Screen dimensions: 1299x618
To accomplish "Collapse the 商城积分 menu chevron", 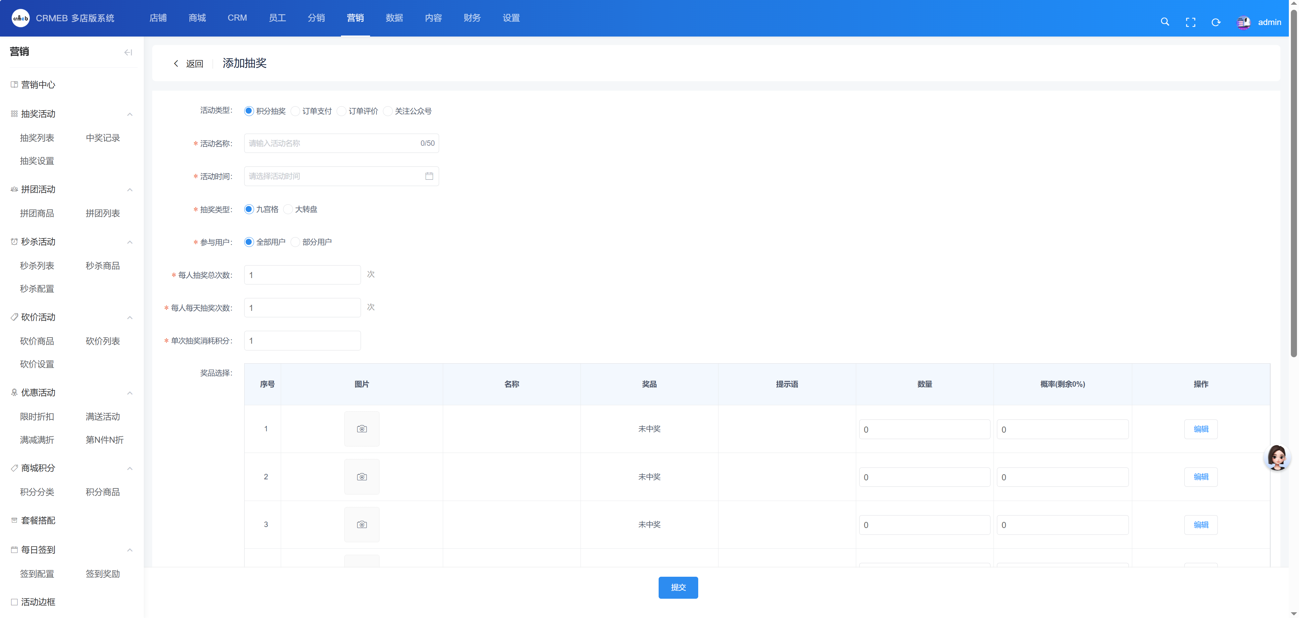I will (130, 469).
